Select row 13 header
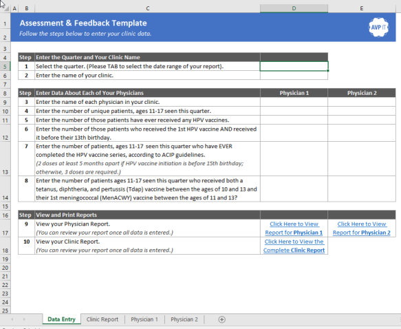 click(x=5, y=158)
